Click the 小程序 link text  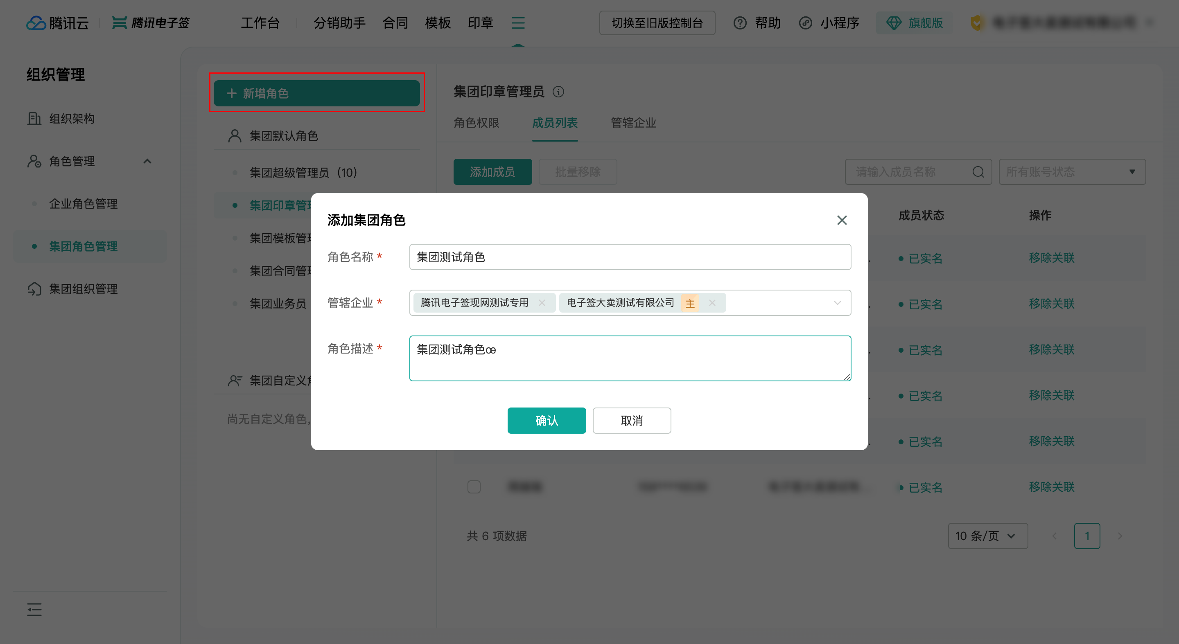[839, 23]
